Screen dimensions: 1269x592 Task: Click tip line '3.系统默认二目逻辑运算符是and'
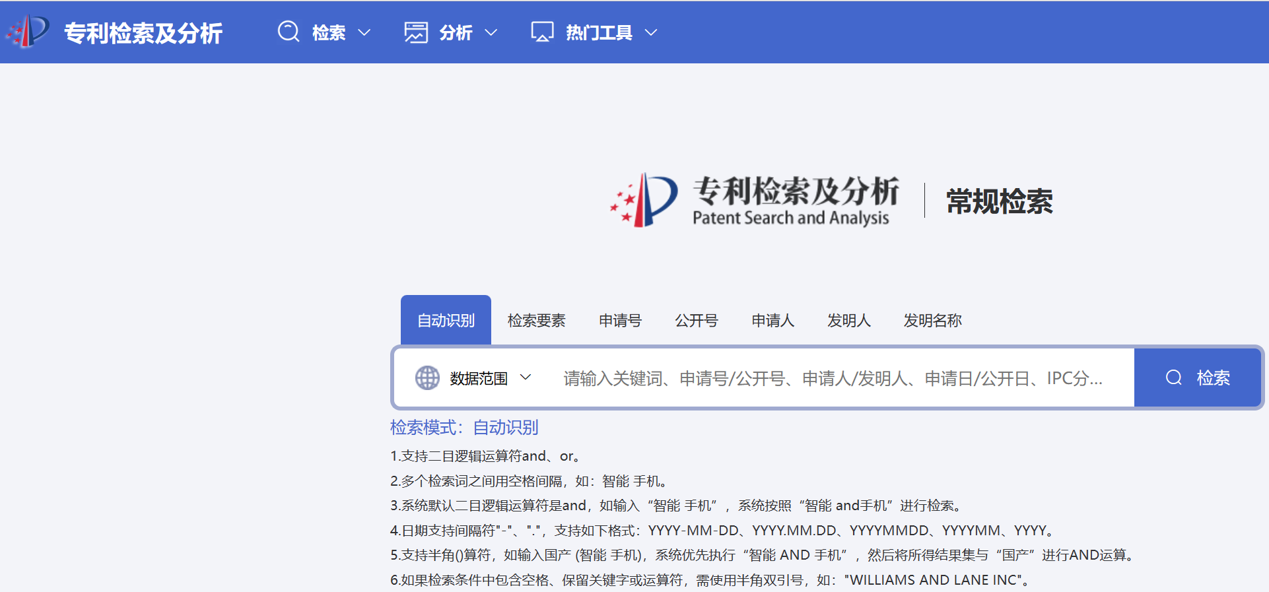tap(677, 506)
